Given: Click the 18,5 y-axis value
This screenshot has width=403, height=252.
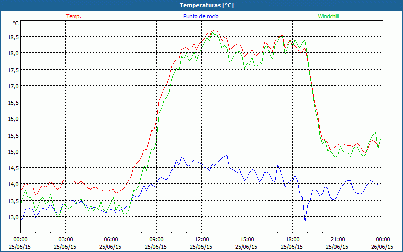Looking at the screenshot, I should coord(13,37).
